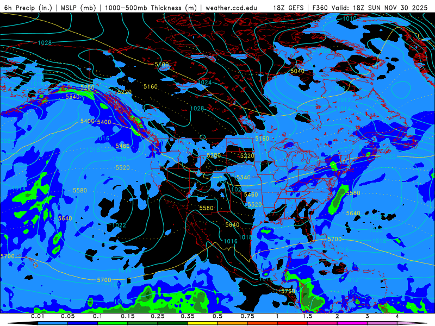Click the 5100 thickness contour label
This screenshot has height=326, width=435.
point(161,64)
